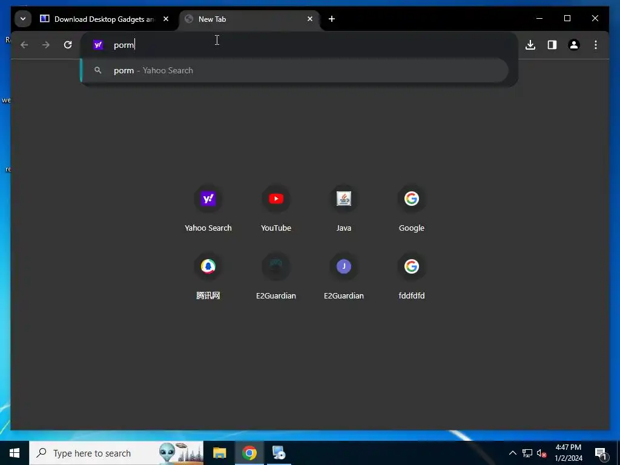
Task: Open the E2Guardian shortcut with the dark icon
Action: pos(276,276)
